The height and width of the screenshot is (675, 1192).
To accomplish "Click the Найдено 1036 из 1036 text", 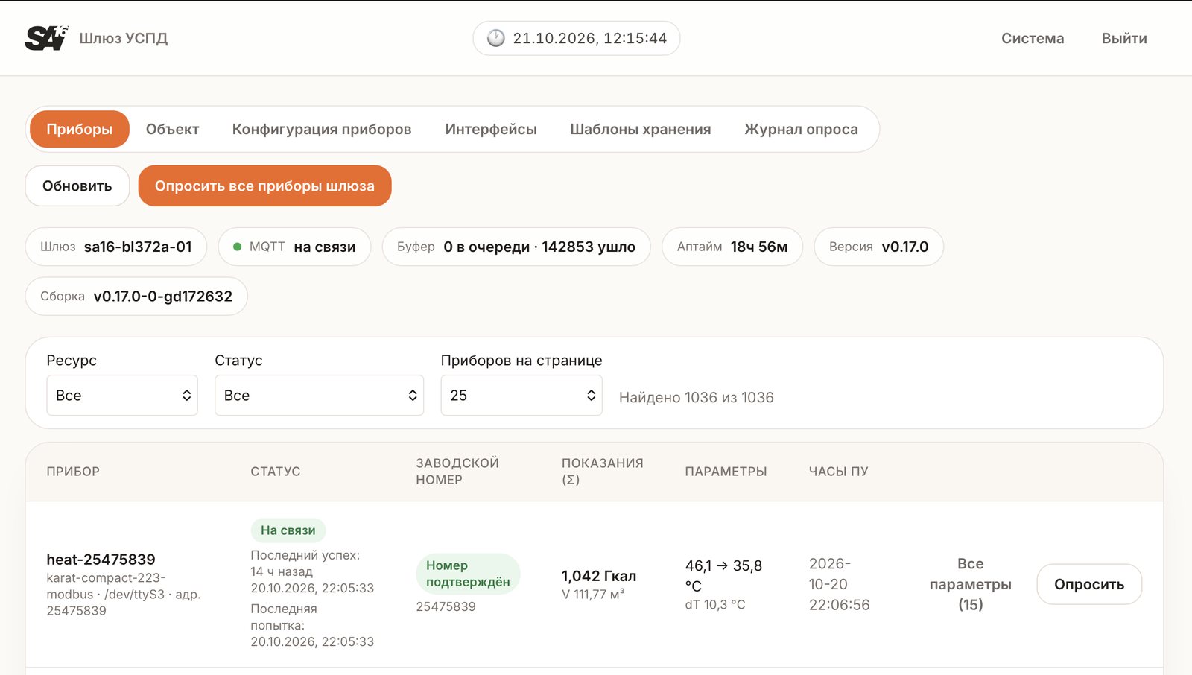I will (697, 397).
